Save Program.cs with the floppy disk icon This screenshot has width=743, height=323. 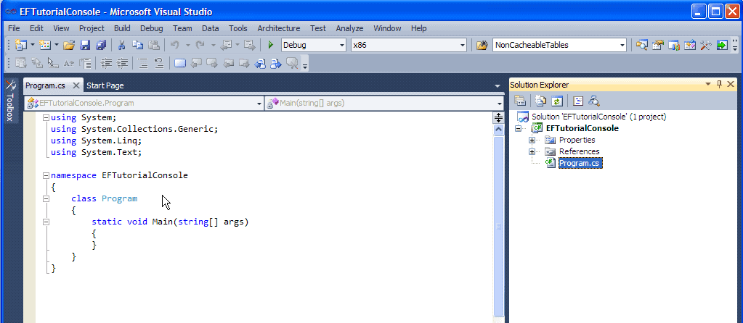(x=85, y=45)
